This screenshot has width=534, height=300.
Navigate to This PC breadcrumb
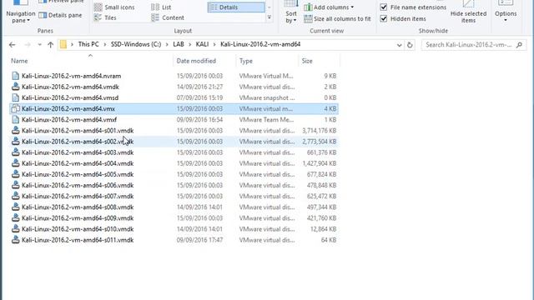point(88,44)
